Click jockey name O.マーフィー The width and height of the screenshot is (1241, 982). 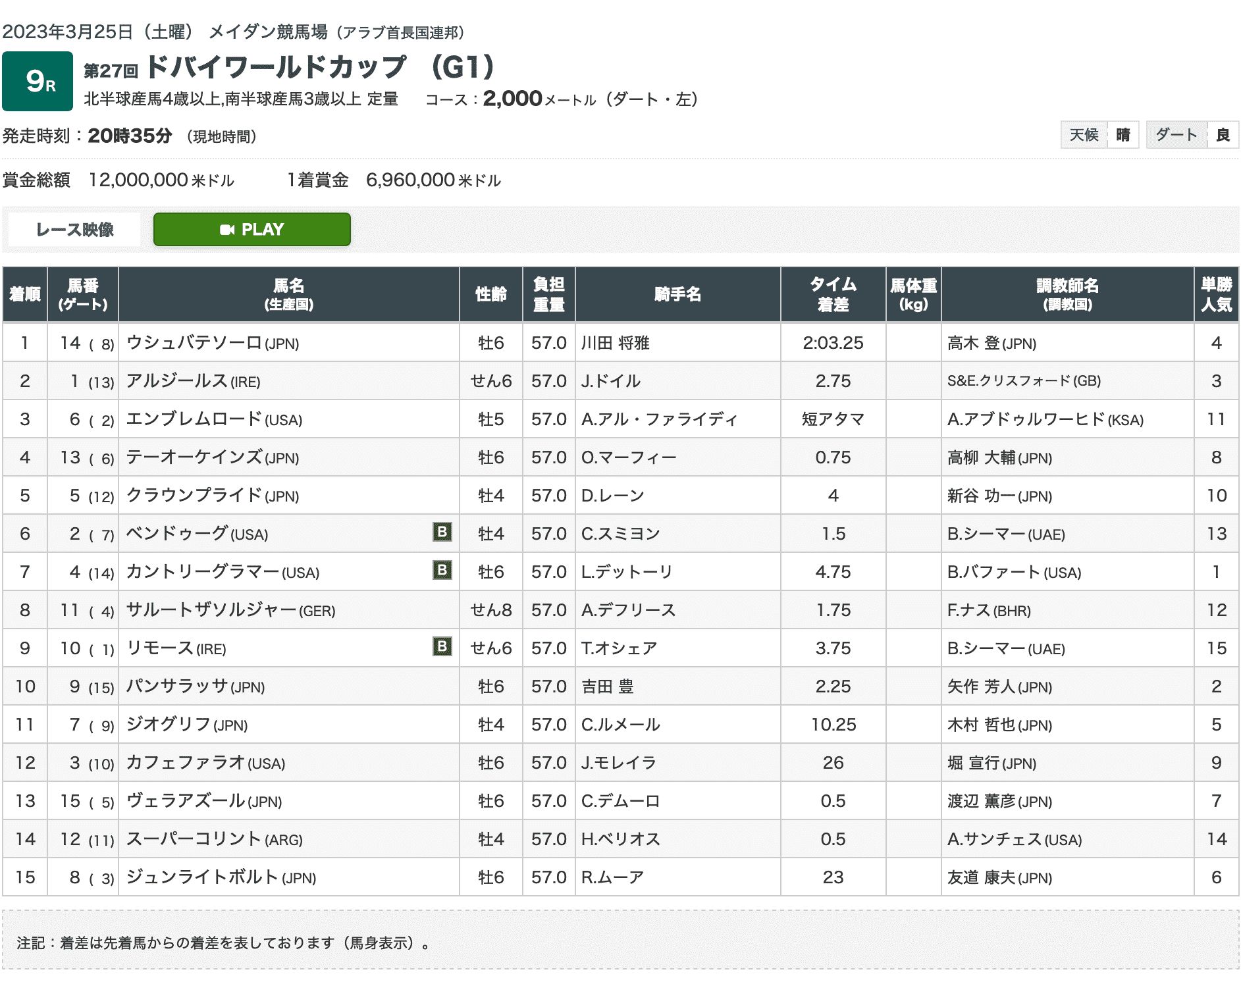point(629,457)
